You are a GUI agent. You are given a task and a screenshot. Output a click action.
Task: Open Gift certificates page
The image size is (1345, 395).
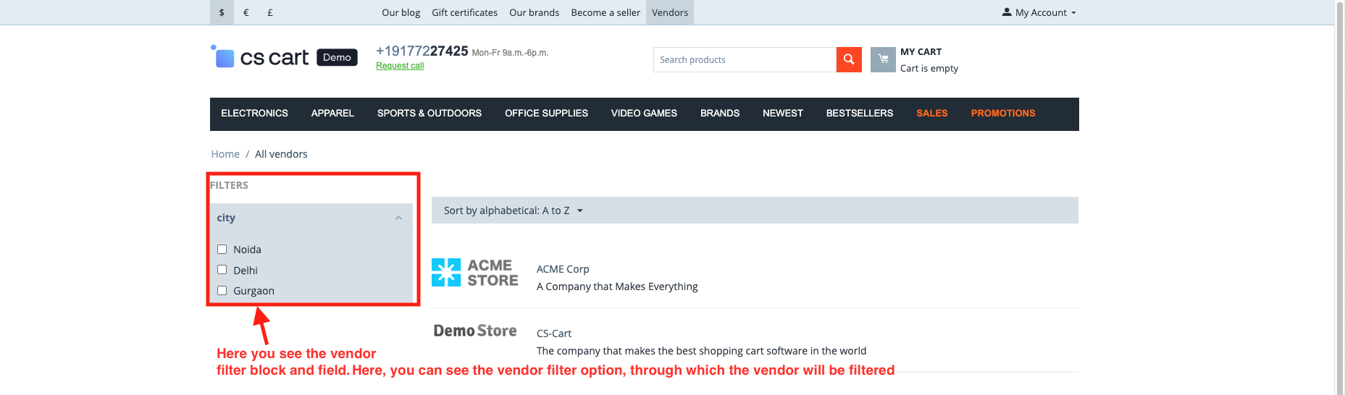point(464,12)
